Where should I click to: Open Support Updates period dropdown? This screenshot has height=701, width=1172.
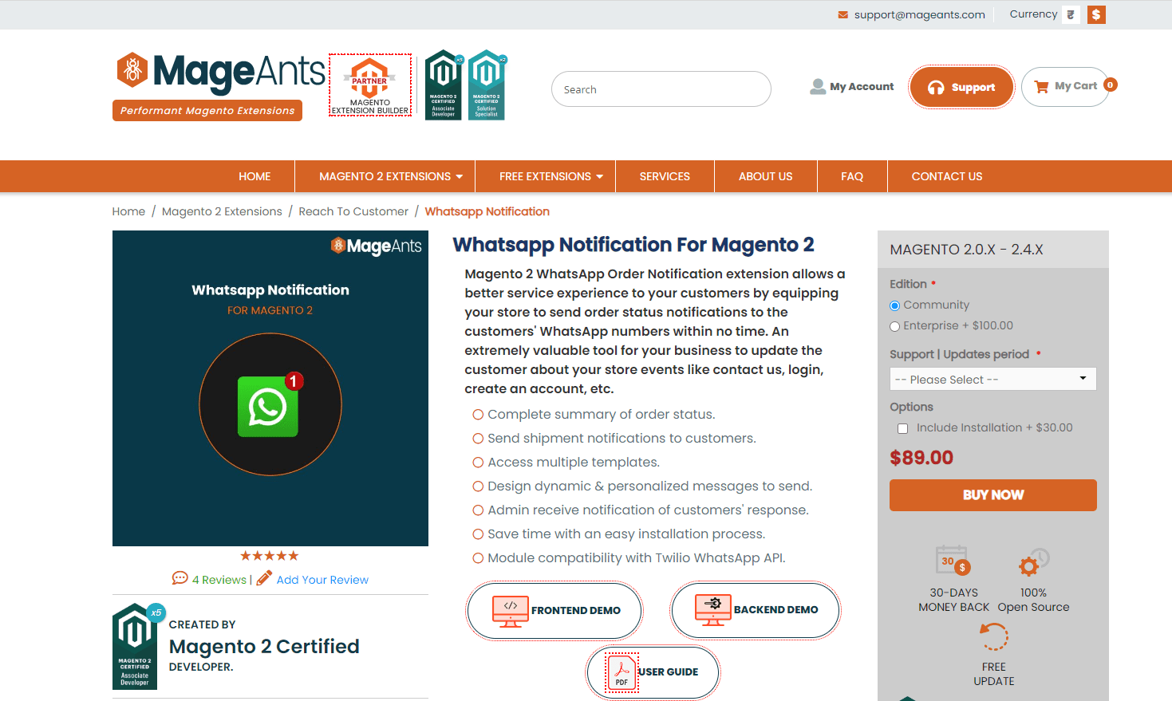click(992, 379)
